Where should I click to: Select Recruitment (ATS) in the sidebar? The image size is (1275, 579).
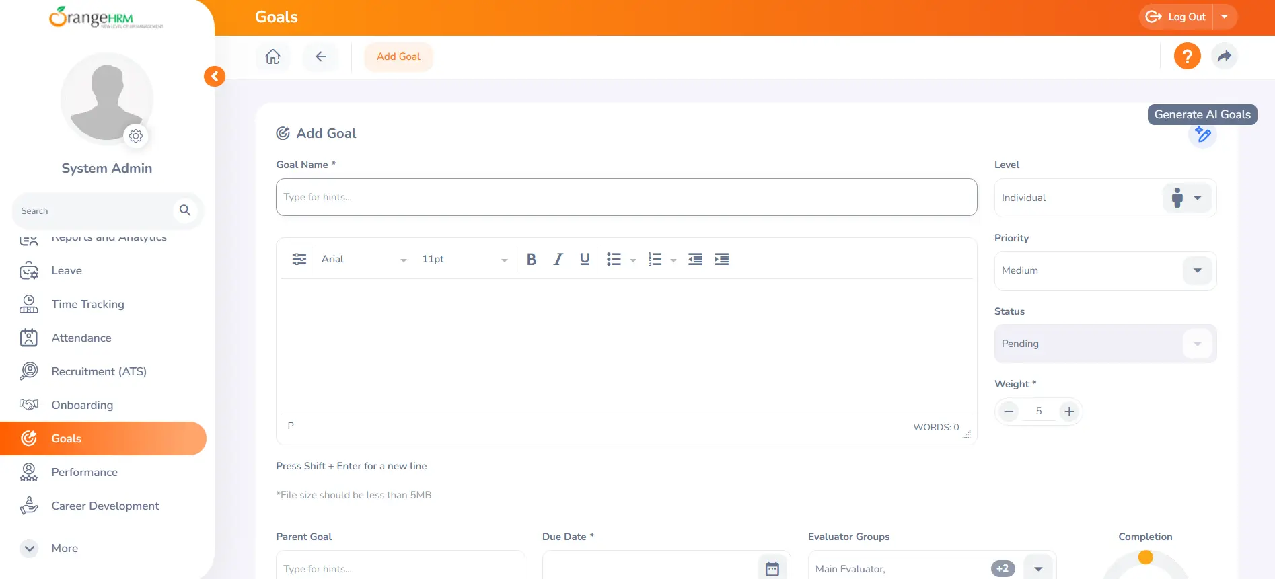tap(99, 371)
